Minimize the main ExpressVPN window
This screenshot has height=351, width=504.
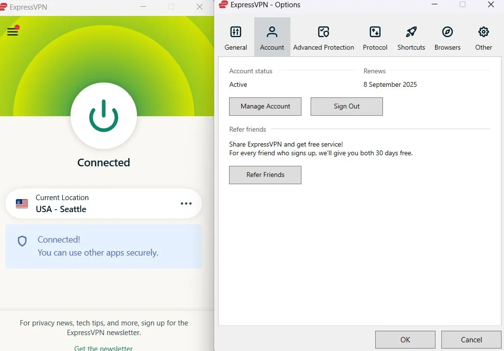point(143,7)
